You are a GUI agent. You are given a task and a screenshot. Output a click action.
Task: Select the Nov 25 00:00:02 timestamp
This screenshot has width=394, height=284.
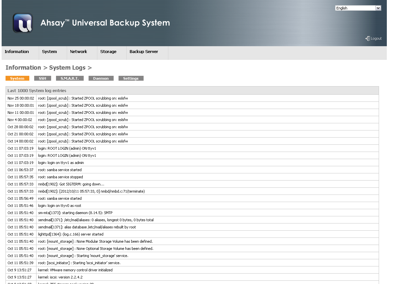point(21,98)
